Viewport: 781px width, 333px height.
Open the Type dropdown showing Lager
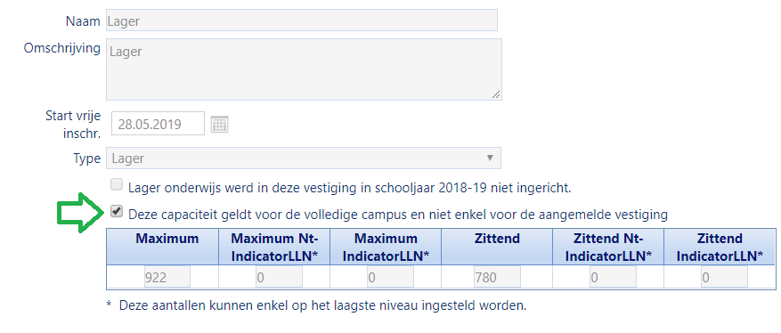(x=304, y=158)
